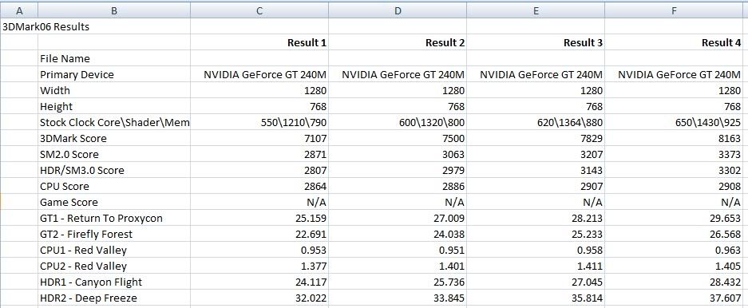The width and height of the screenshot is (748, 308).
Task: Click the Canyon Flight value 24.117
Action: pyautogui.click(x=259, y=282)
